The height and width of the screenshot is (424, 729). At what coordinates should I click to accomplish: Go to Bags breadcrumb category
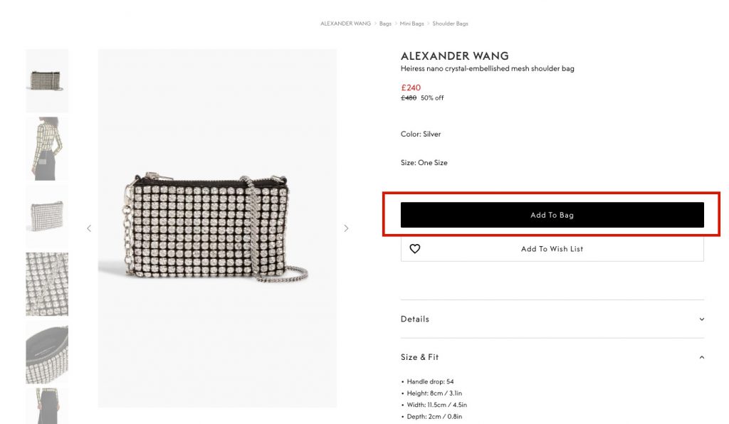pyautogui.click(x=385, y=23)
